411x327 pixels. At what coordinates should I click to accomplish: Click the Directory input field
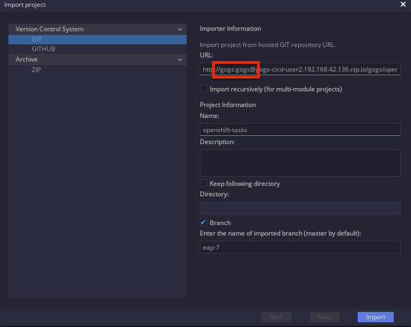[x=300, y=208]
